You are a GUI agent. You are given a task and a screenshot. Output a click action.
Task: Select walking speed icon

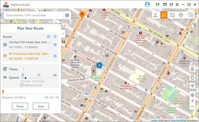point(23,75)
